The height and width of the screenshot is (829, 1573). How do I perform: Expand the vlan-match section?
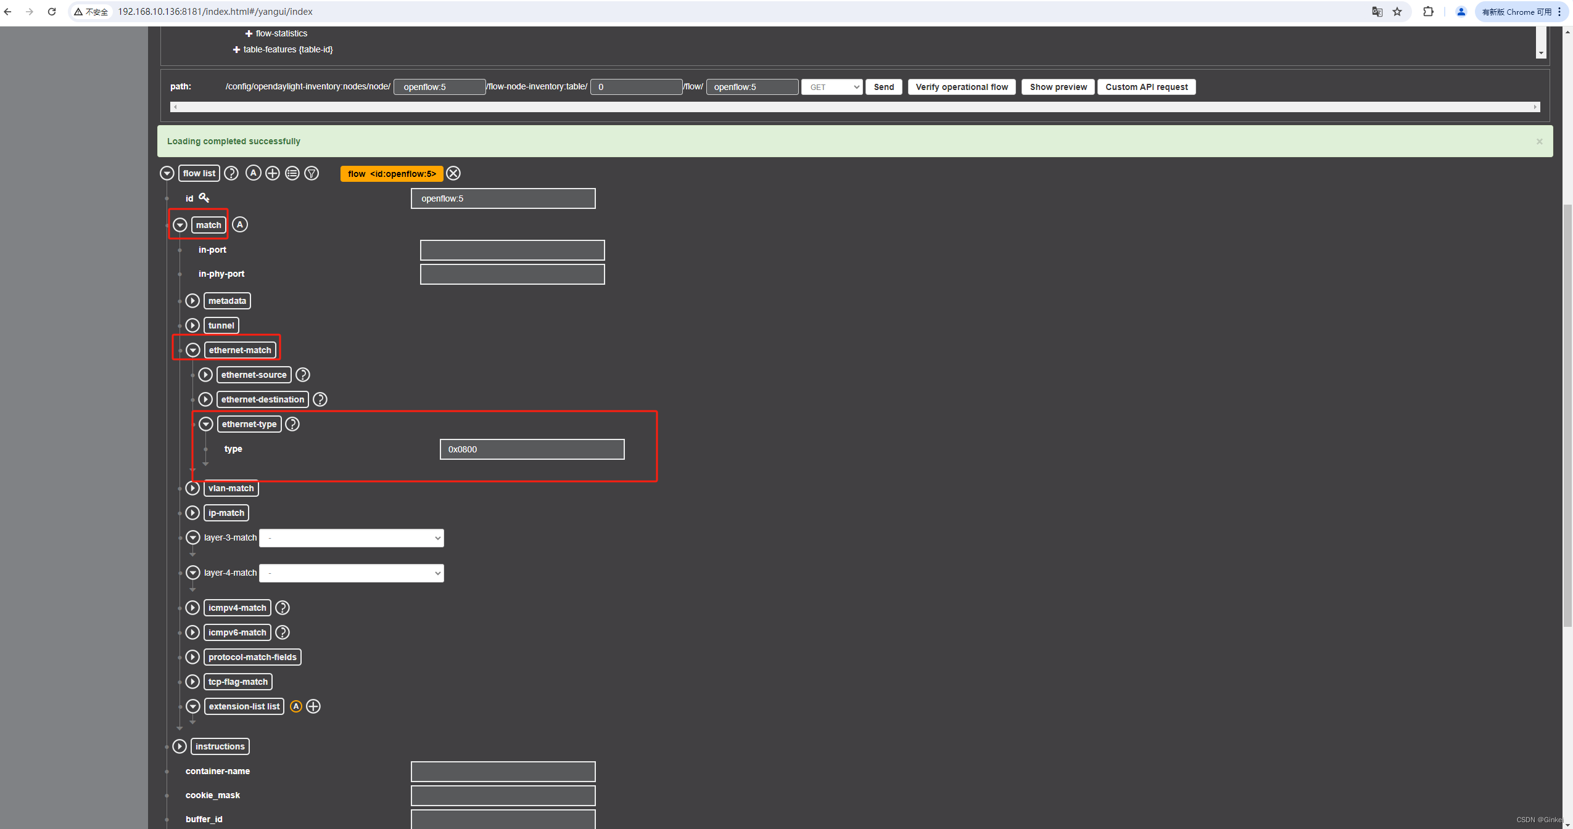(x=192, y=487)
